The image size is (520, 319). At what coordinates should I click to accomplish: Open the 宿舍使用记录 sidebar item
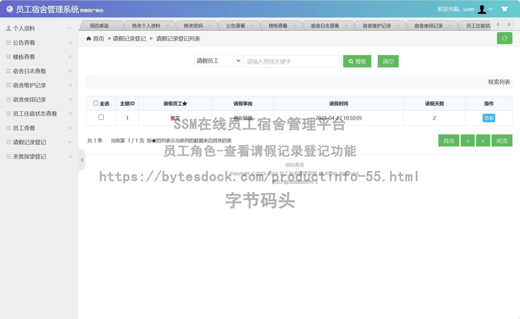39,99
